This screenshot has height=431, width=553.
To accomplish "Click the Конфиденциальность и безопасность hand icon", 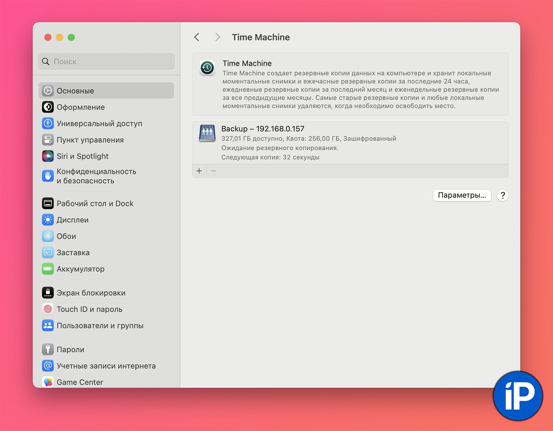I will (x=48, y=176).
